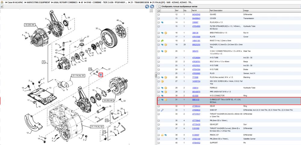Open part number link 84409843
The width and height of the screenshot is (301, 145).
[x=196, y=18]
